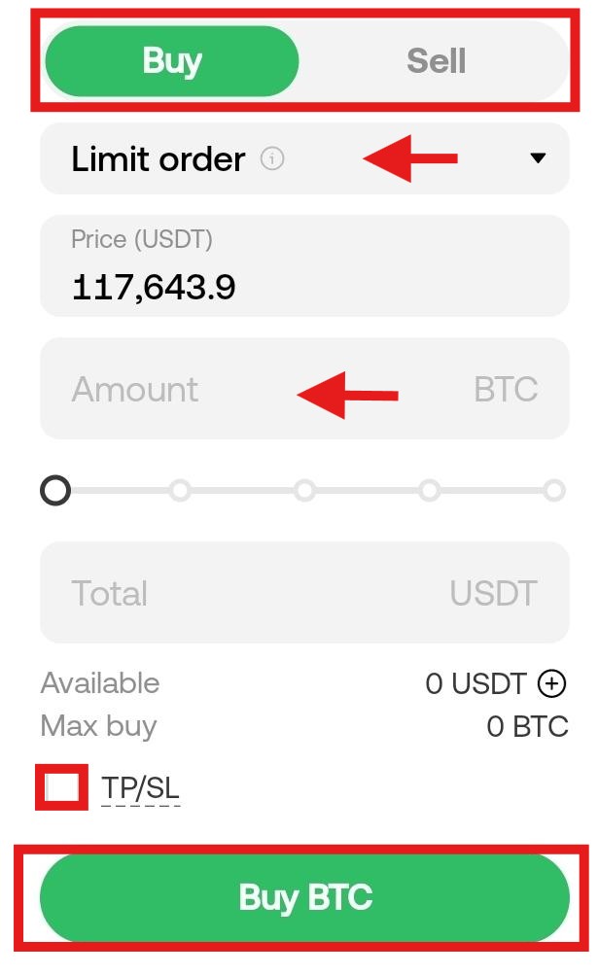Click the Amount BTC input field
The width and height of the screenshot is (598, 974).
pos(303,389)
